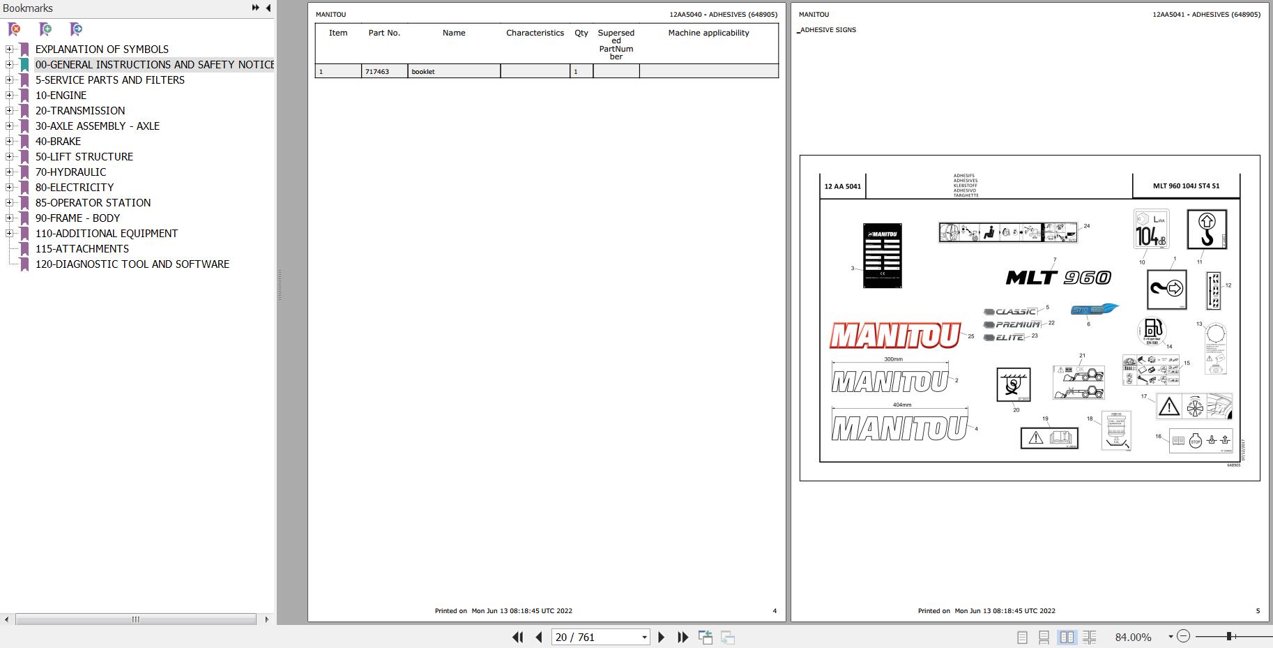
Task: Select 00-GENERAL INSTRUCTIONS AND SAFETY NOTICE bookmark
Action: coord(155,65)
